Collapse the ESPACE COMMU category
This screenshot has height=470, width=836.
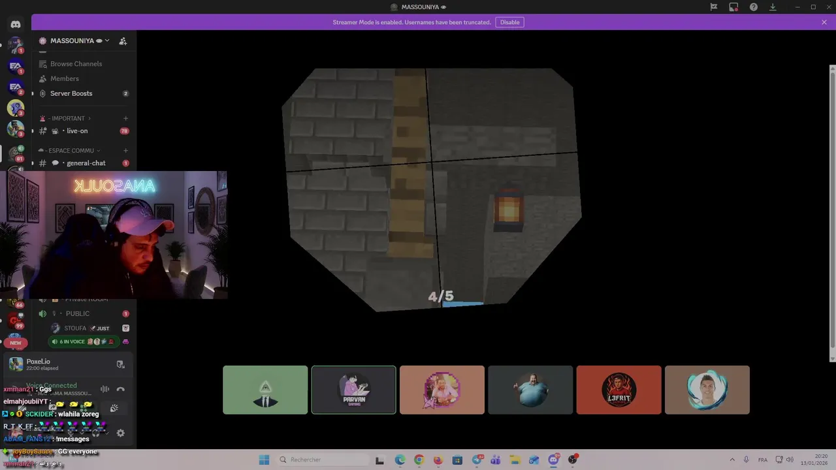[x=71, y=151]
